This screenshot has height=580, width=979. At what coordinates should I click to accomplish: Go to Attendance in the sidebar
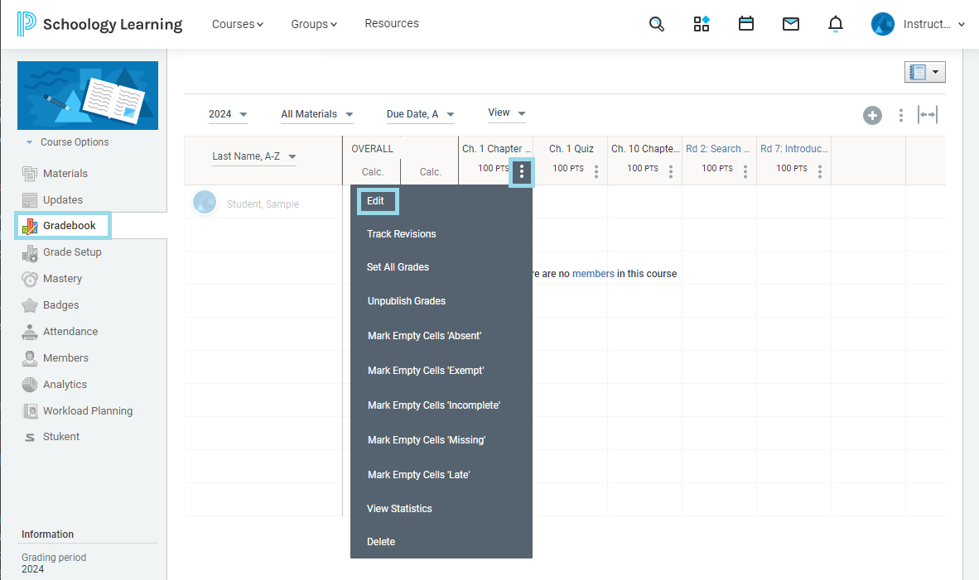pos(70,332)
